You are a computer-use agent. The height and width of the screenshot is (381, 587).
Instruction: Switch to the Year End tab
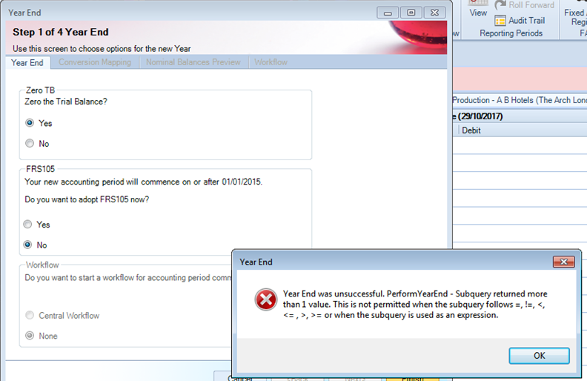tap(29, 62)
